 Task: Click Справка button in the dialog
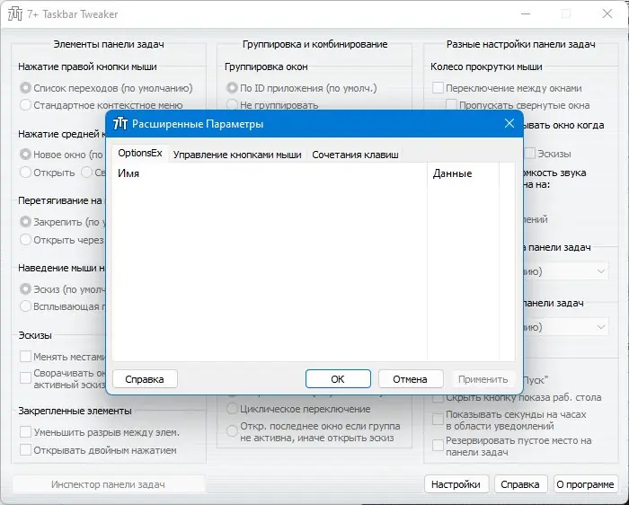pos(145,379)
